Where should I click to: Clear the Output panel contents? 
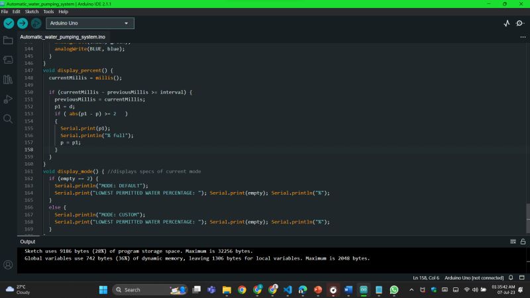click(x=513, y=242)
